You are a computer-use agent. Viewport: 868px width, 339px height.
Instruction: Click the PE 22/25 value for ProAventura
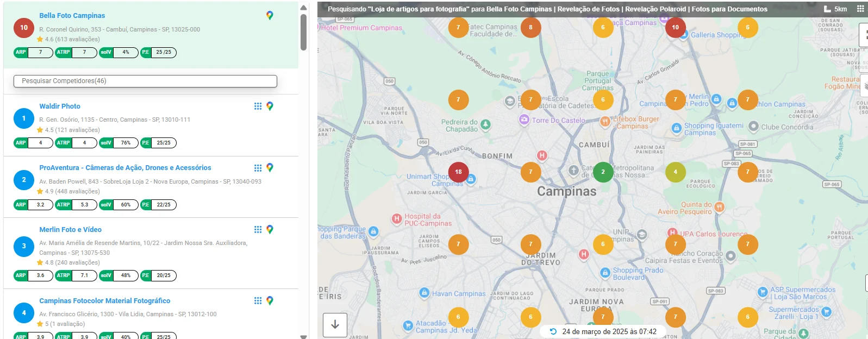pos(164,205)
